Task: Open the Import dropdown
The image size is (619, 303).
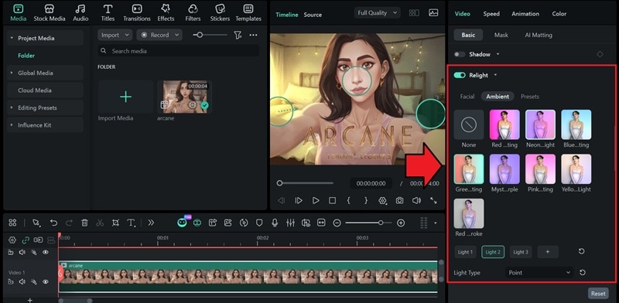Action: [x=115, y=35]
